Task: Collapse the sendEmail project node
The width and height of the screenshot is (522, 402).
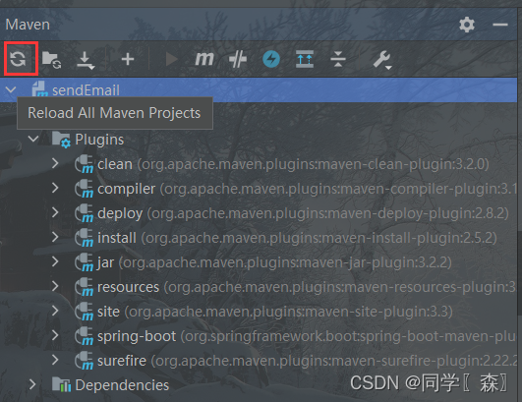Action: pos(11,89)
